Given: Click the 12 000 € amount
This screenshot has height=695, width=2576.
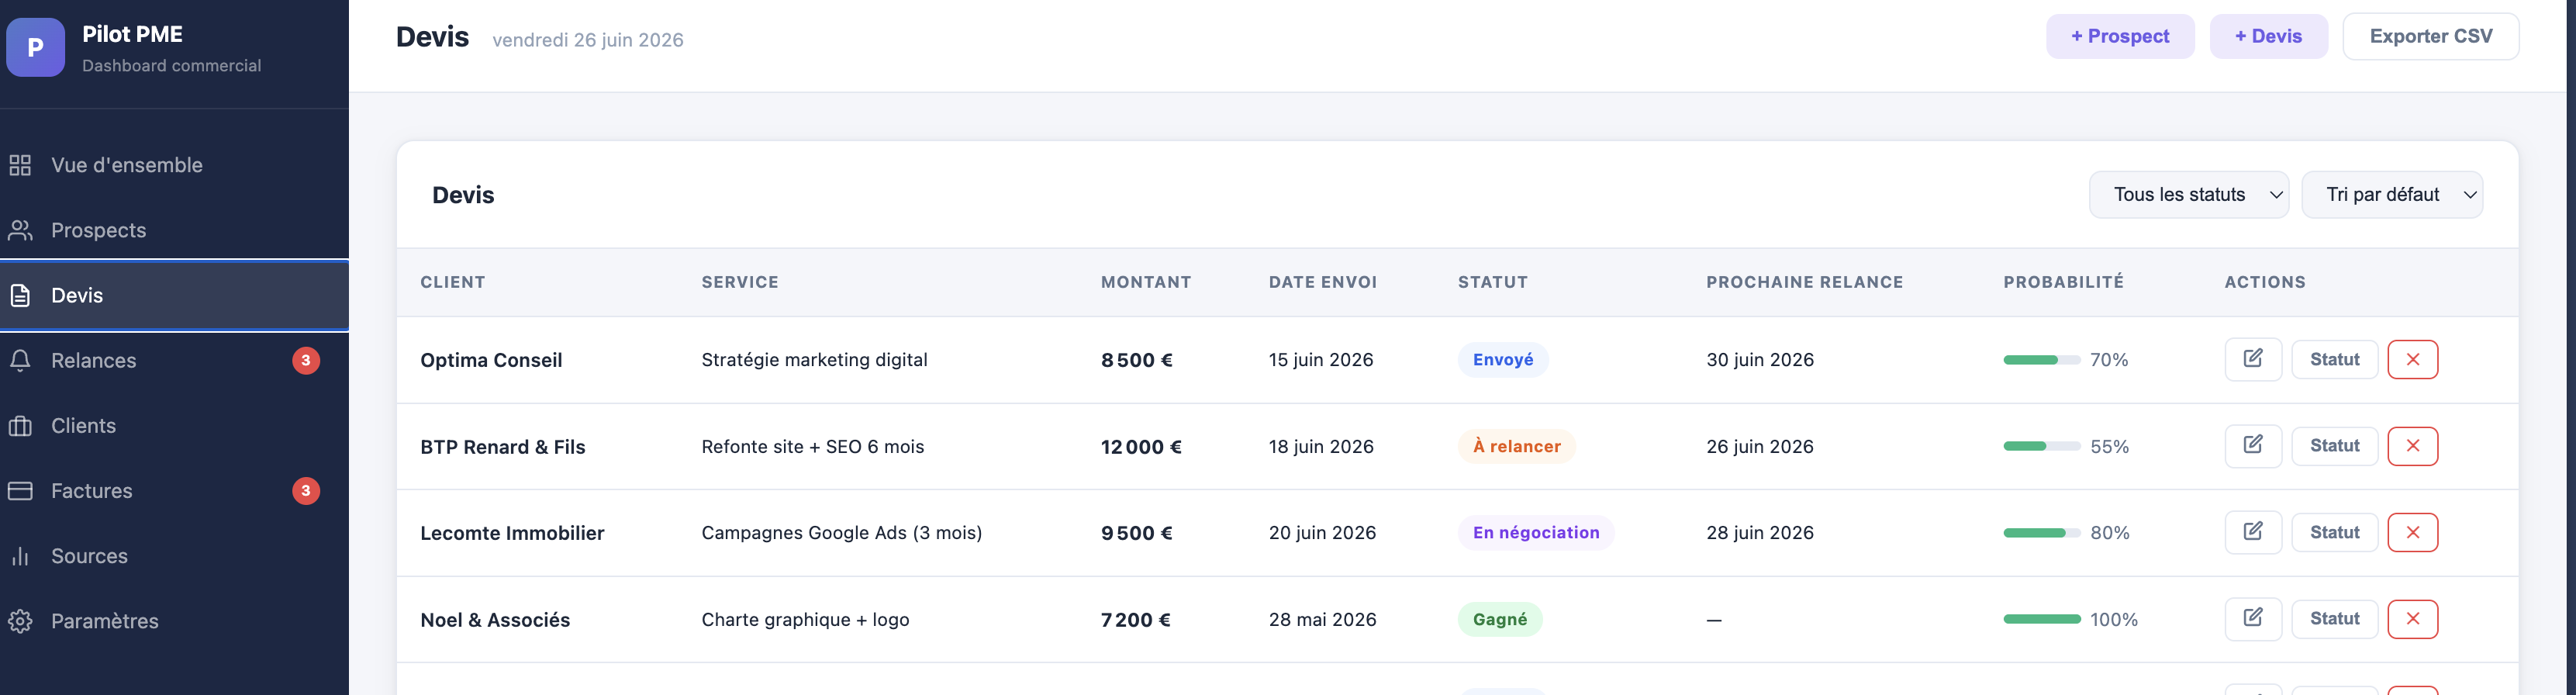Looking at the screenshot, I should (1141, 447).
